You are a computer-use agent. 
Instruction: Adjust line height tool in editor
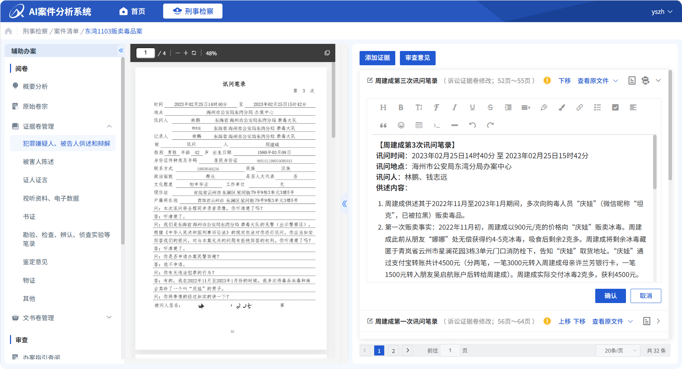[526, 107]
